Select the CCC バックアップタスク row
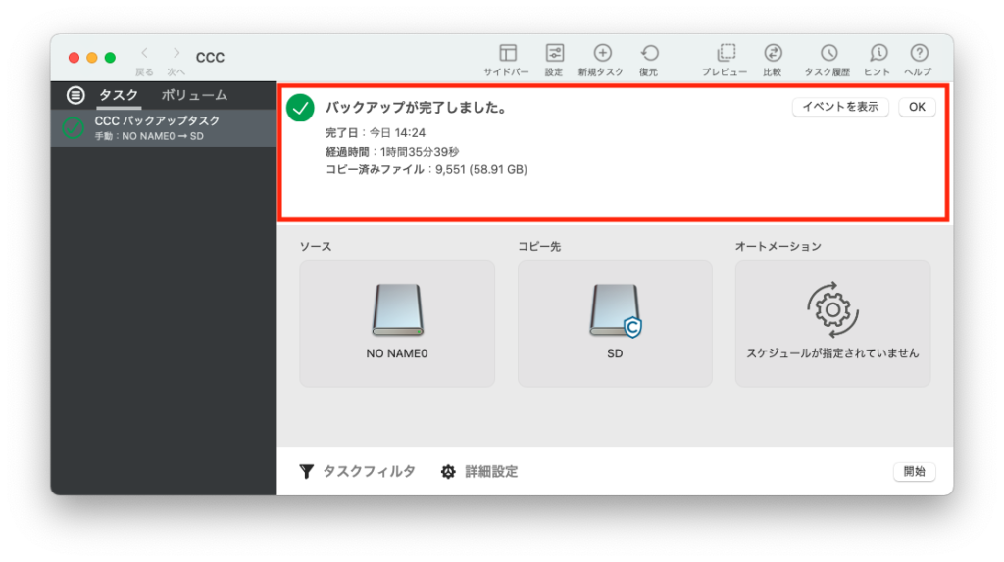Image resolution: width=1004 pixels, height=562 pixels. click(164, 128)
